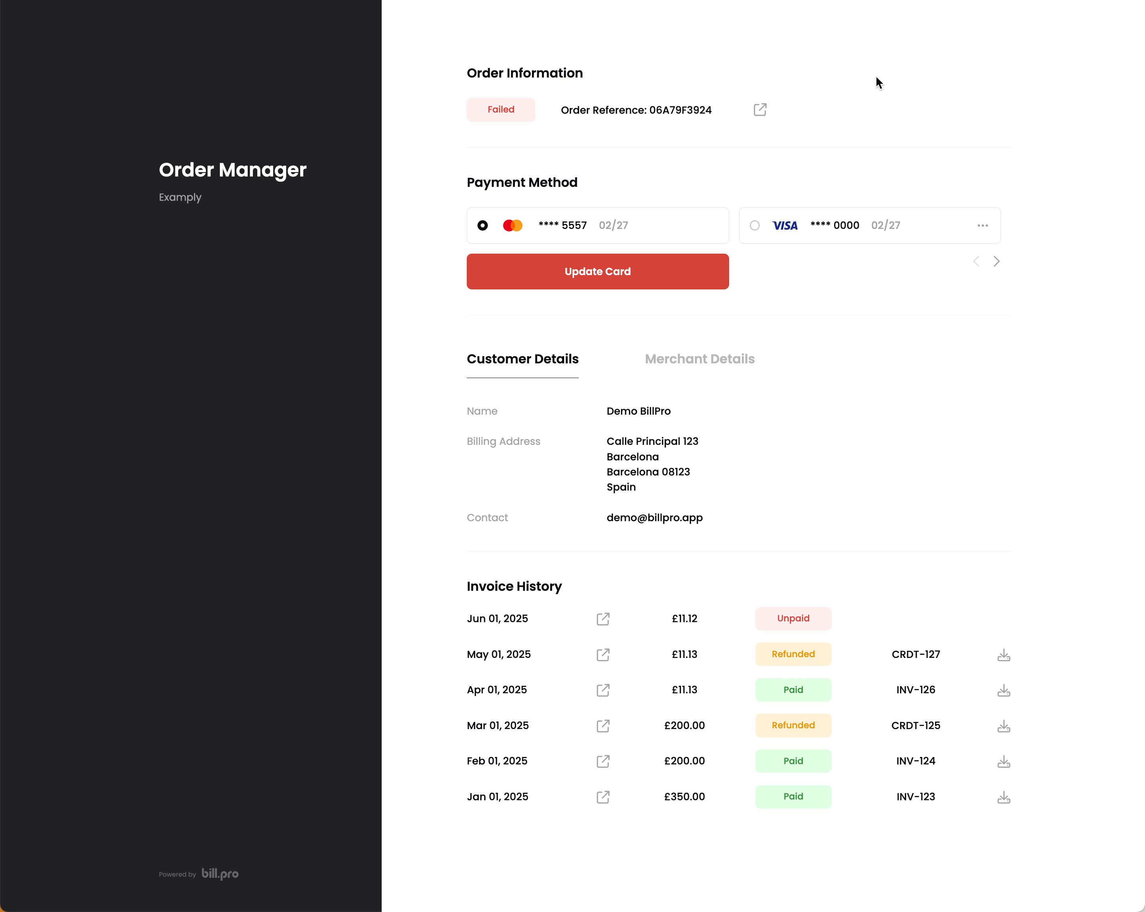
Task: Download CRDT-127 credit note
Action: (1003, 655)
